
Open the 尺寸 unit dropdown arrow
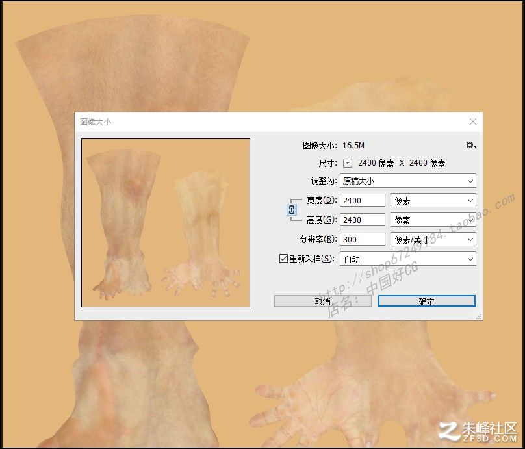click(x=348, y=163)
